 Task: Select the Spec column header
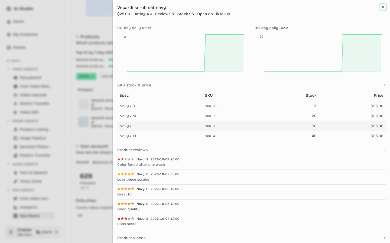point(124,96)
